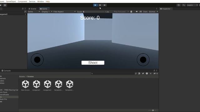Select the ...hansRoads folder in Project tree

click(x=4, y=95)
